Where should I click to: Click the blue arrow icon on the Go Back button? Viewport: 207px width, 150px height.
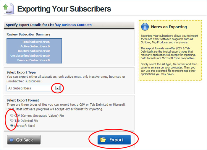(x=12, y=140)
